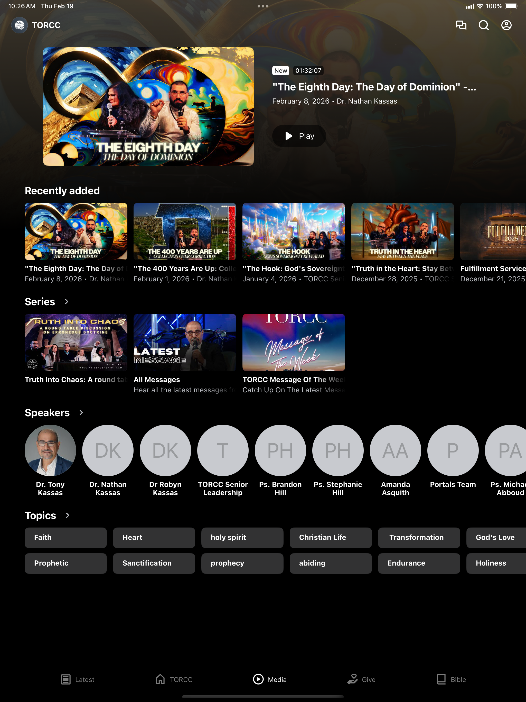Screen dimensions: 526x702
Task: Select speaker Ps. Stephanie Hill avatar
Action: [338, 450]
